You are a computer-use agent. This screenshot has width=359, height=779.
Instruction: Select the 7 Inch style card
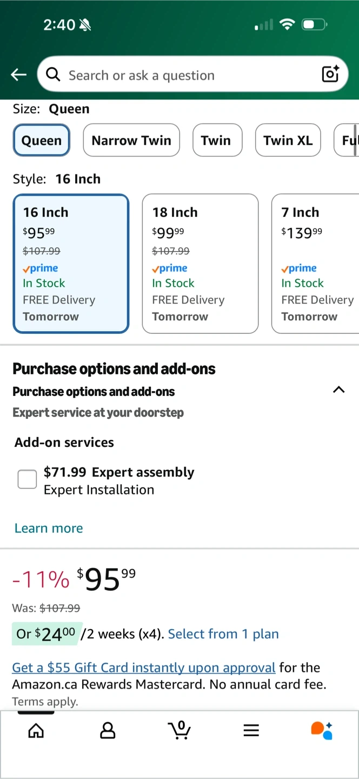tap(316, 263)
